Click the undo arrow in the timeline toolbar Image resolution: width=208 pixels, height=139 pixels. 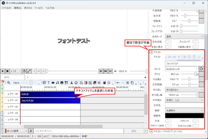pos(118,83)
